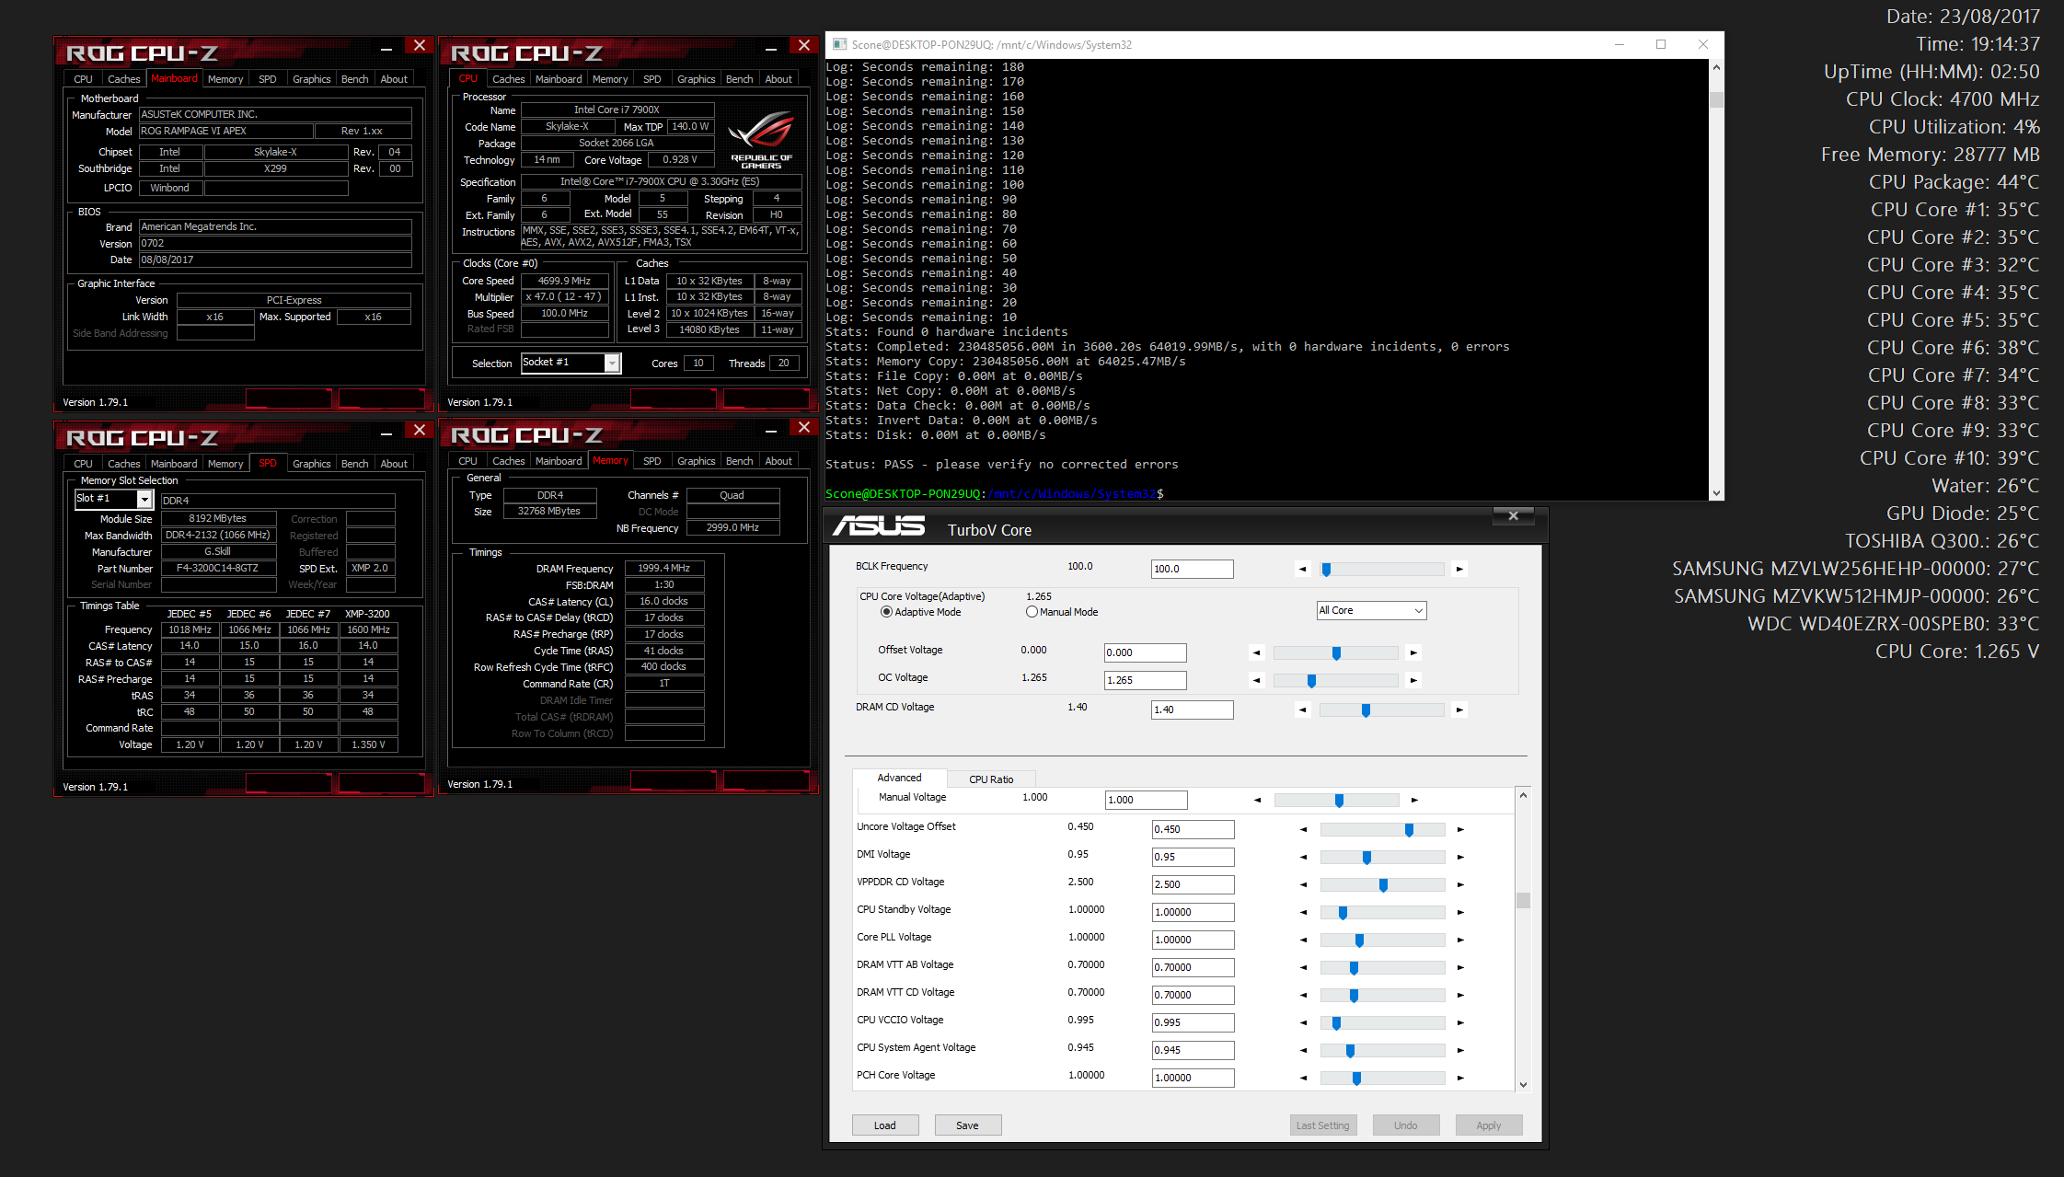2064x1177 pixels.
Task: Open the Slot #1 memory slot dropdown
Action: click(113, 499)
